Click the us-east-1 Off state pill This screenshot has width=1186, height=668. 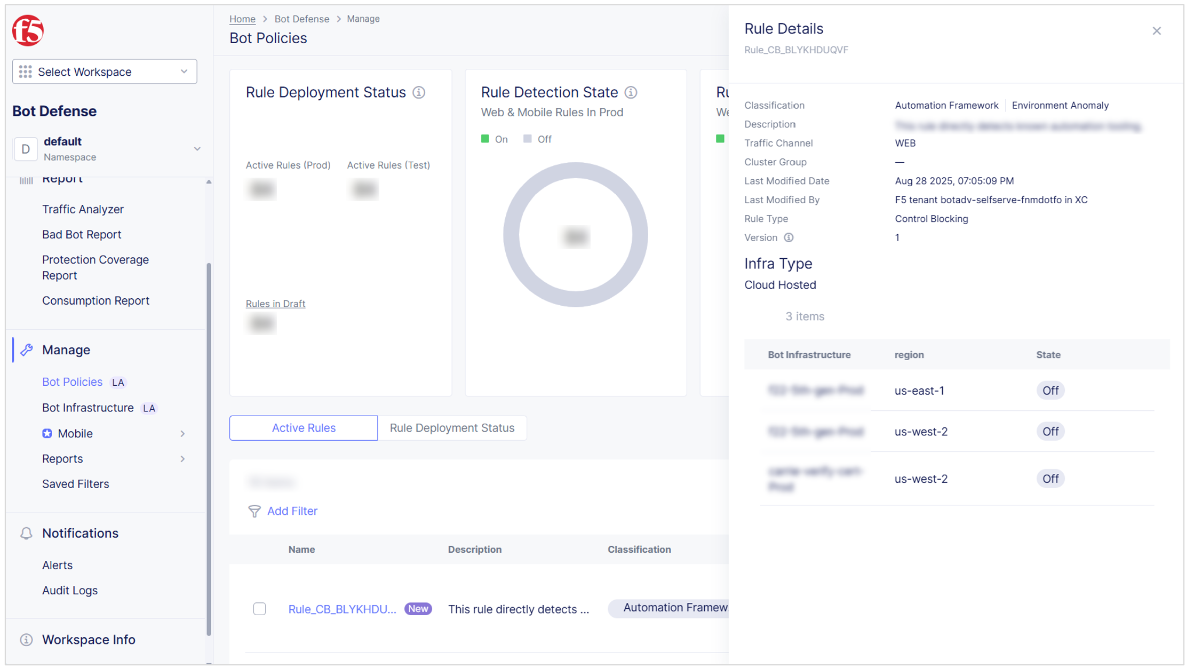(x=1050, y=391)
